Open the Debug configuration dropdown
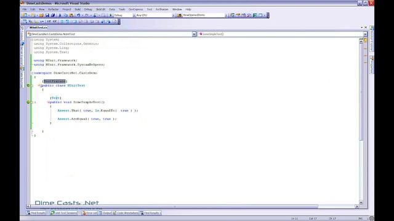Viewport: 394px width, 221px height. tap(134, 15)
